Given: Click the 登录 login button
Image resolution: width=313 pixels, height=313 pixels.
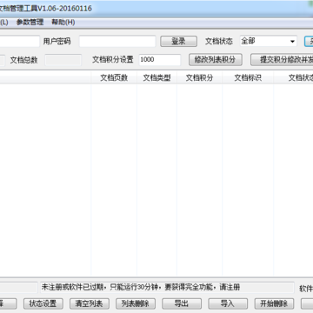Looking at the screenshot, I should click(x=178, y=42).
